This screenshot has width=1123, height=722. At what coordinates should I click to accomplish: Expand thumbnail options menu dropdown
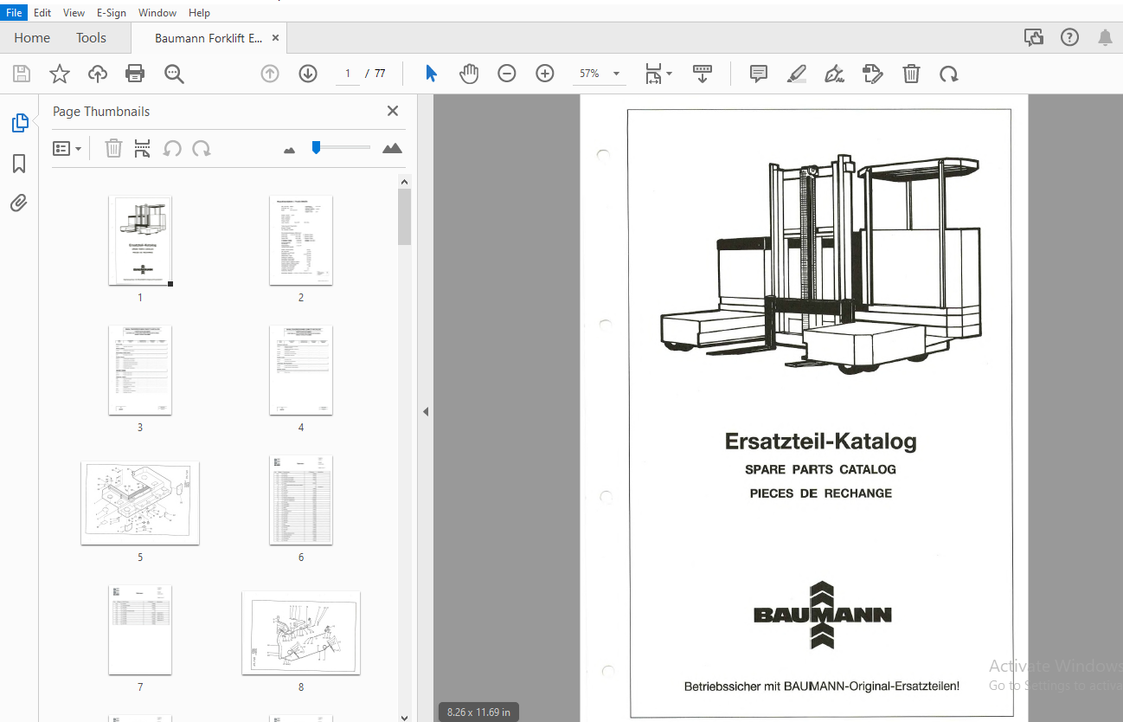(x=67, y=148)
